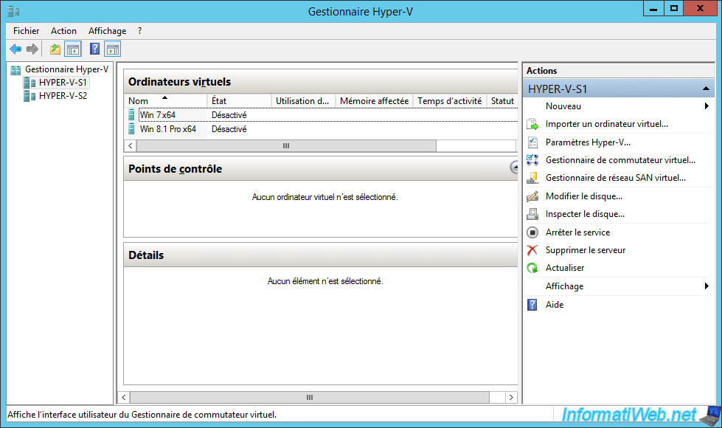Click the bottom scrollbar right arrow

[511, 397]
